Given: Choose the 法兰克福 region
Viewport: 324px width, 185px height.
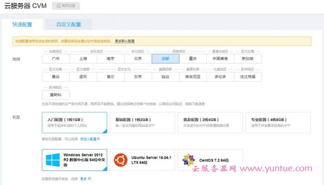Looking at the screenshot, I should pyautogui.click(x=248, y=77).
